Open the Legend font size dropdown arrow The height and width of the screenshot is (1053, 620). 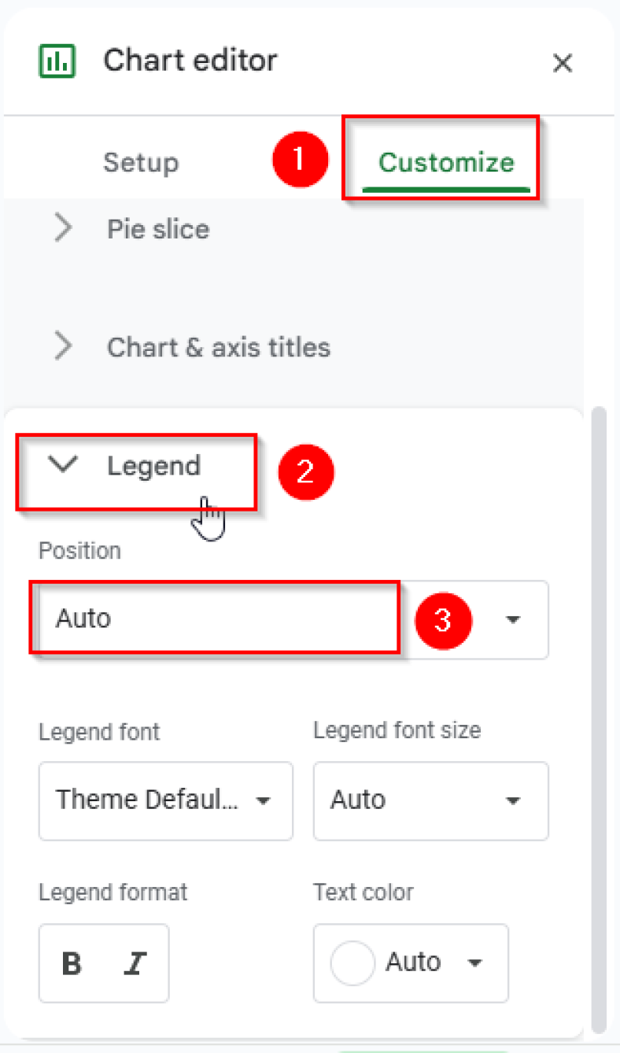tap(512, 800)
